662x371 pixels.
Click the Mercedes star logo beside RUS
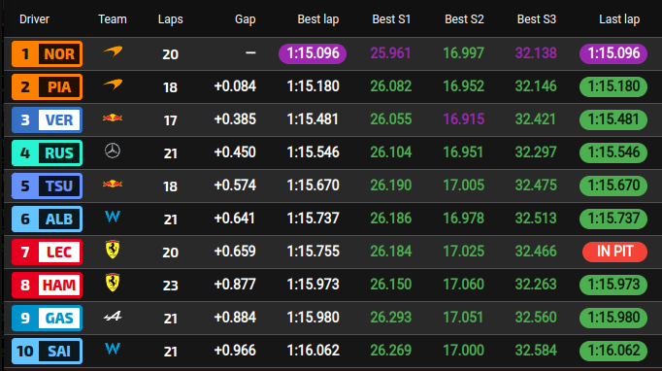[x=113, y=151]
